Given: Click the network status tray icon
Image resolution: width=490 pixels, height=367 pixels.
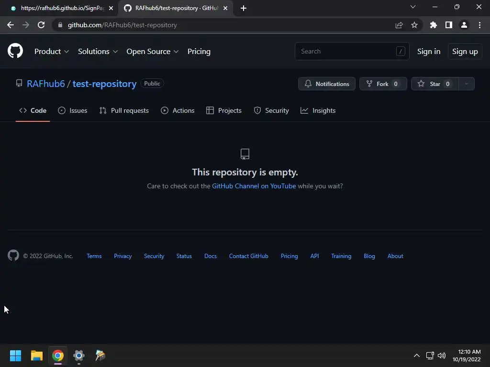Looking at the screenshot, I should pyautogui.click(x=430, y=356).
